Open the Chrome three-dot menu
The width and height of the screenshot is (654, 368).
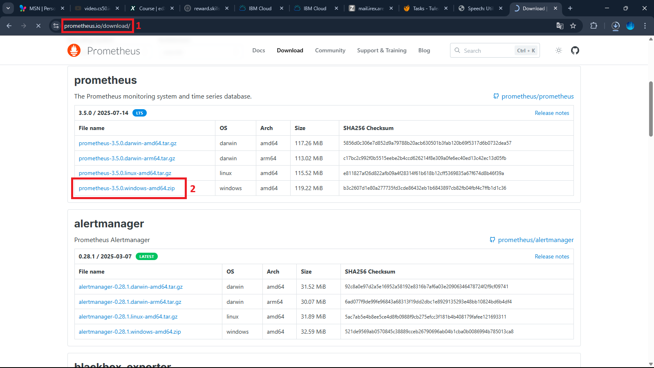645,26
